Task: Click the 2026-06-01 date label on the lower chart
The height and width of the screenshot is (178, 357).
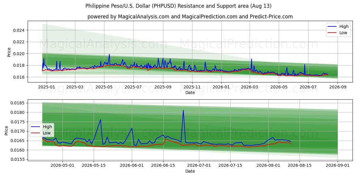Action: click(x=132, y=166)
